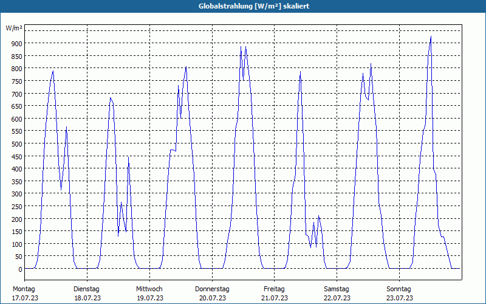Viewport: 486px width, 304px height.
Task: Click the 800 y-axis value
Action: click(x=17, y=69)
